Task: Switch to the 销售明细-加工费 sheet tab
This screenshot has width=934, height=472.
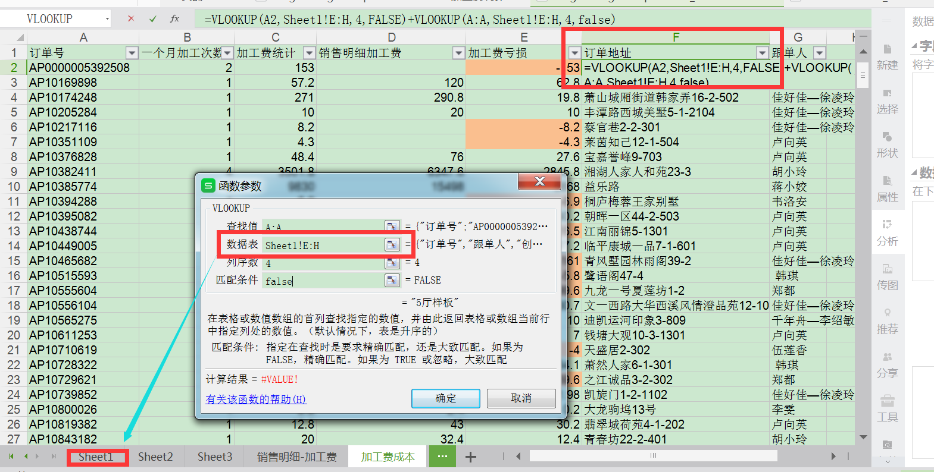Action: pyautogui.click(x=296, y=457)
